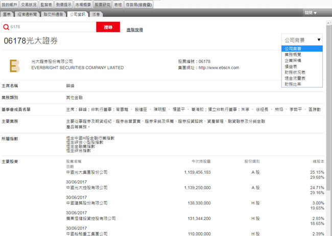Open the 派息 sub-tab
Viewport: 332px width, 236px height.
click(96, 14)
